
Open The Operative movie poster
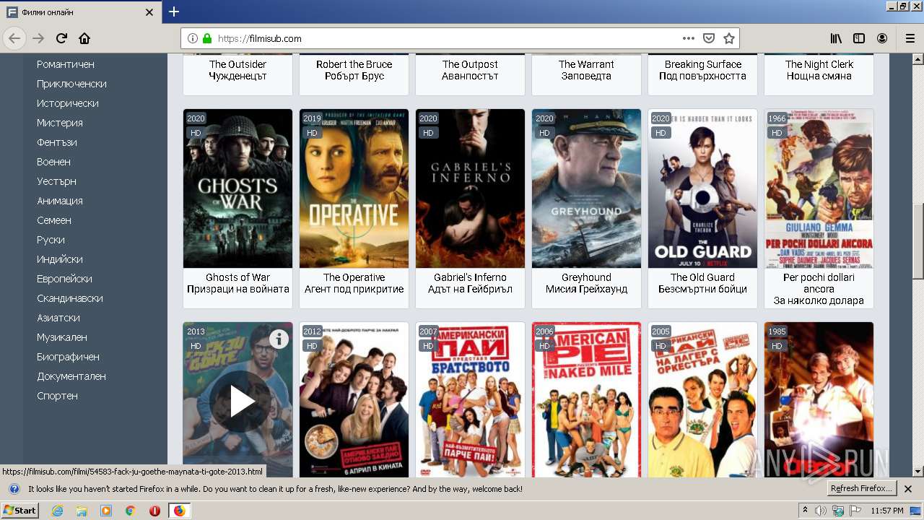click(x=354, y=188)
